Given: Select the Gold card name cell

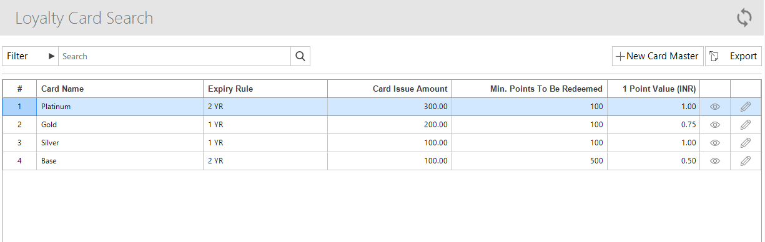Looking at the screenshot, I should point(120,125).
